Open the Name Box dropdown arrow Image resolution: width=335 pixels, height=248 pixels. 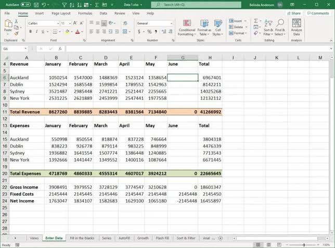point(25,49)
